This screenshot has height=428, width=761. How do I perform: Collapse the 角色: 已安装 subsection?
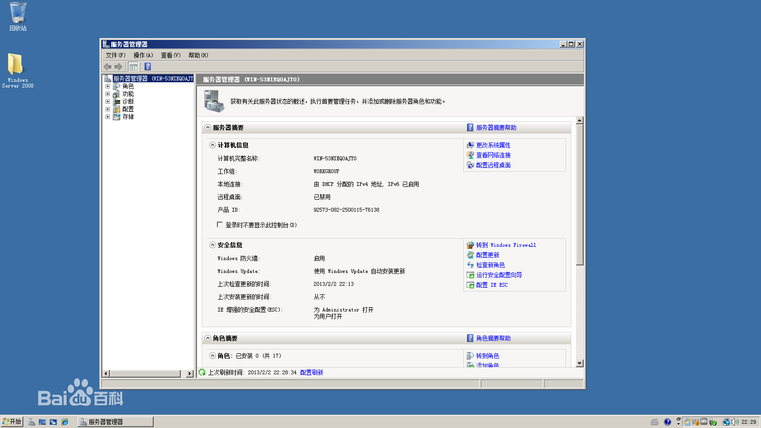click(x=213, y=356)
